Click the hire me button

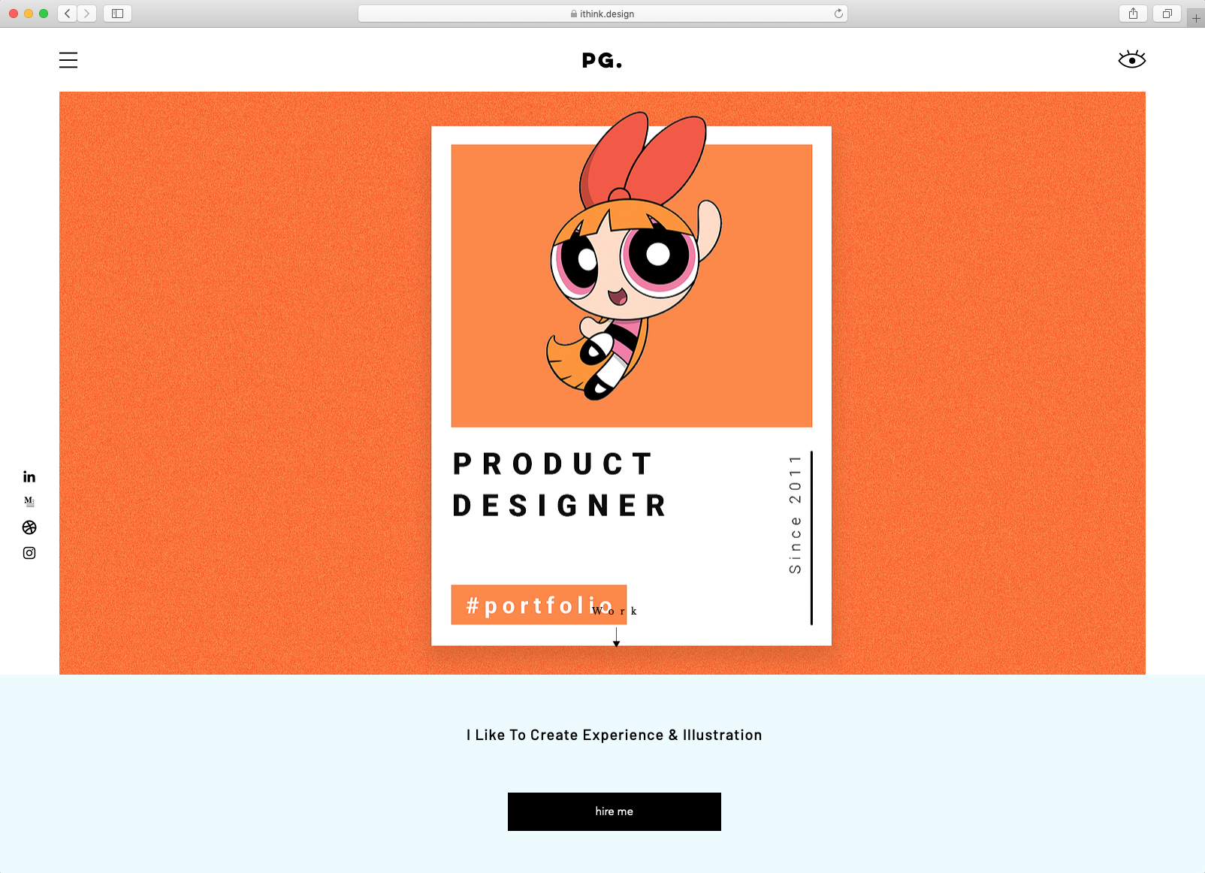(615, 811)
